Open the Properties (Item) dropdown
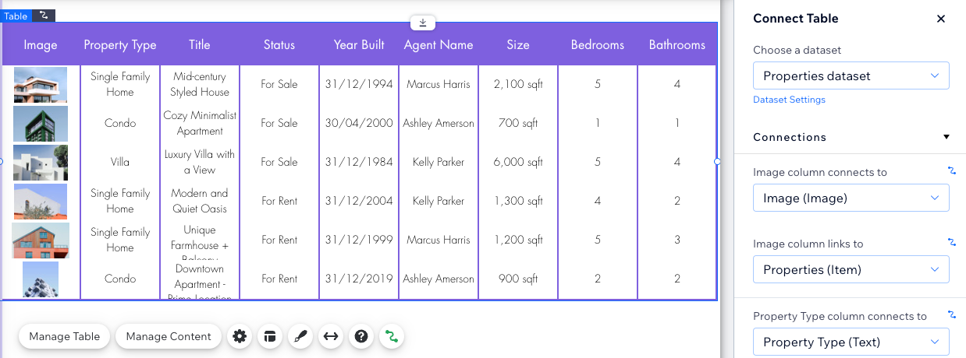Screen dimensions: 966x358 (851, 269)
